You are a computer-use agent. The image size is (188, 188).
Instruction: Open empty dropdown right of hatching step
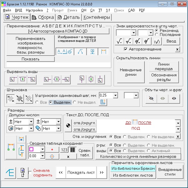point(136,95)
